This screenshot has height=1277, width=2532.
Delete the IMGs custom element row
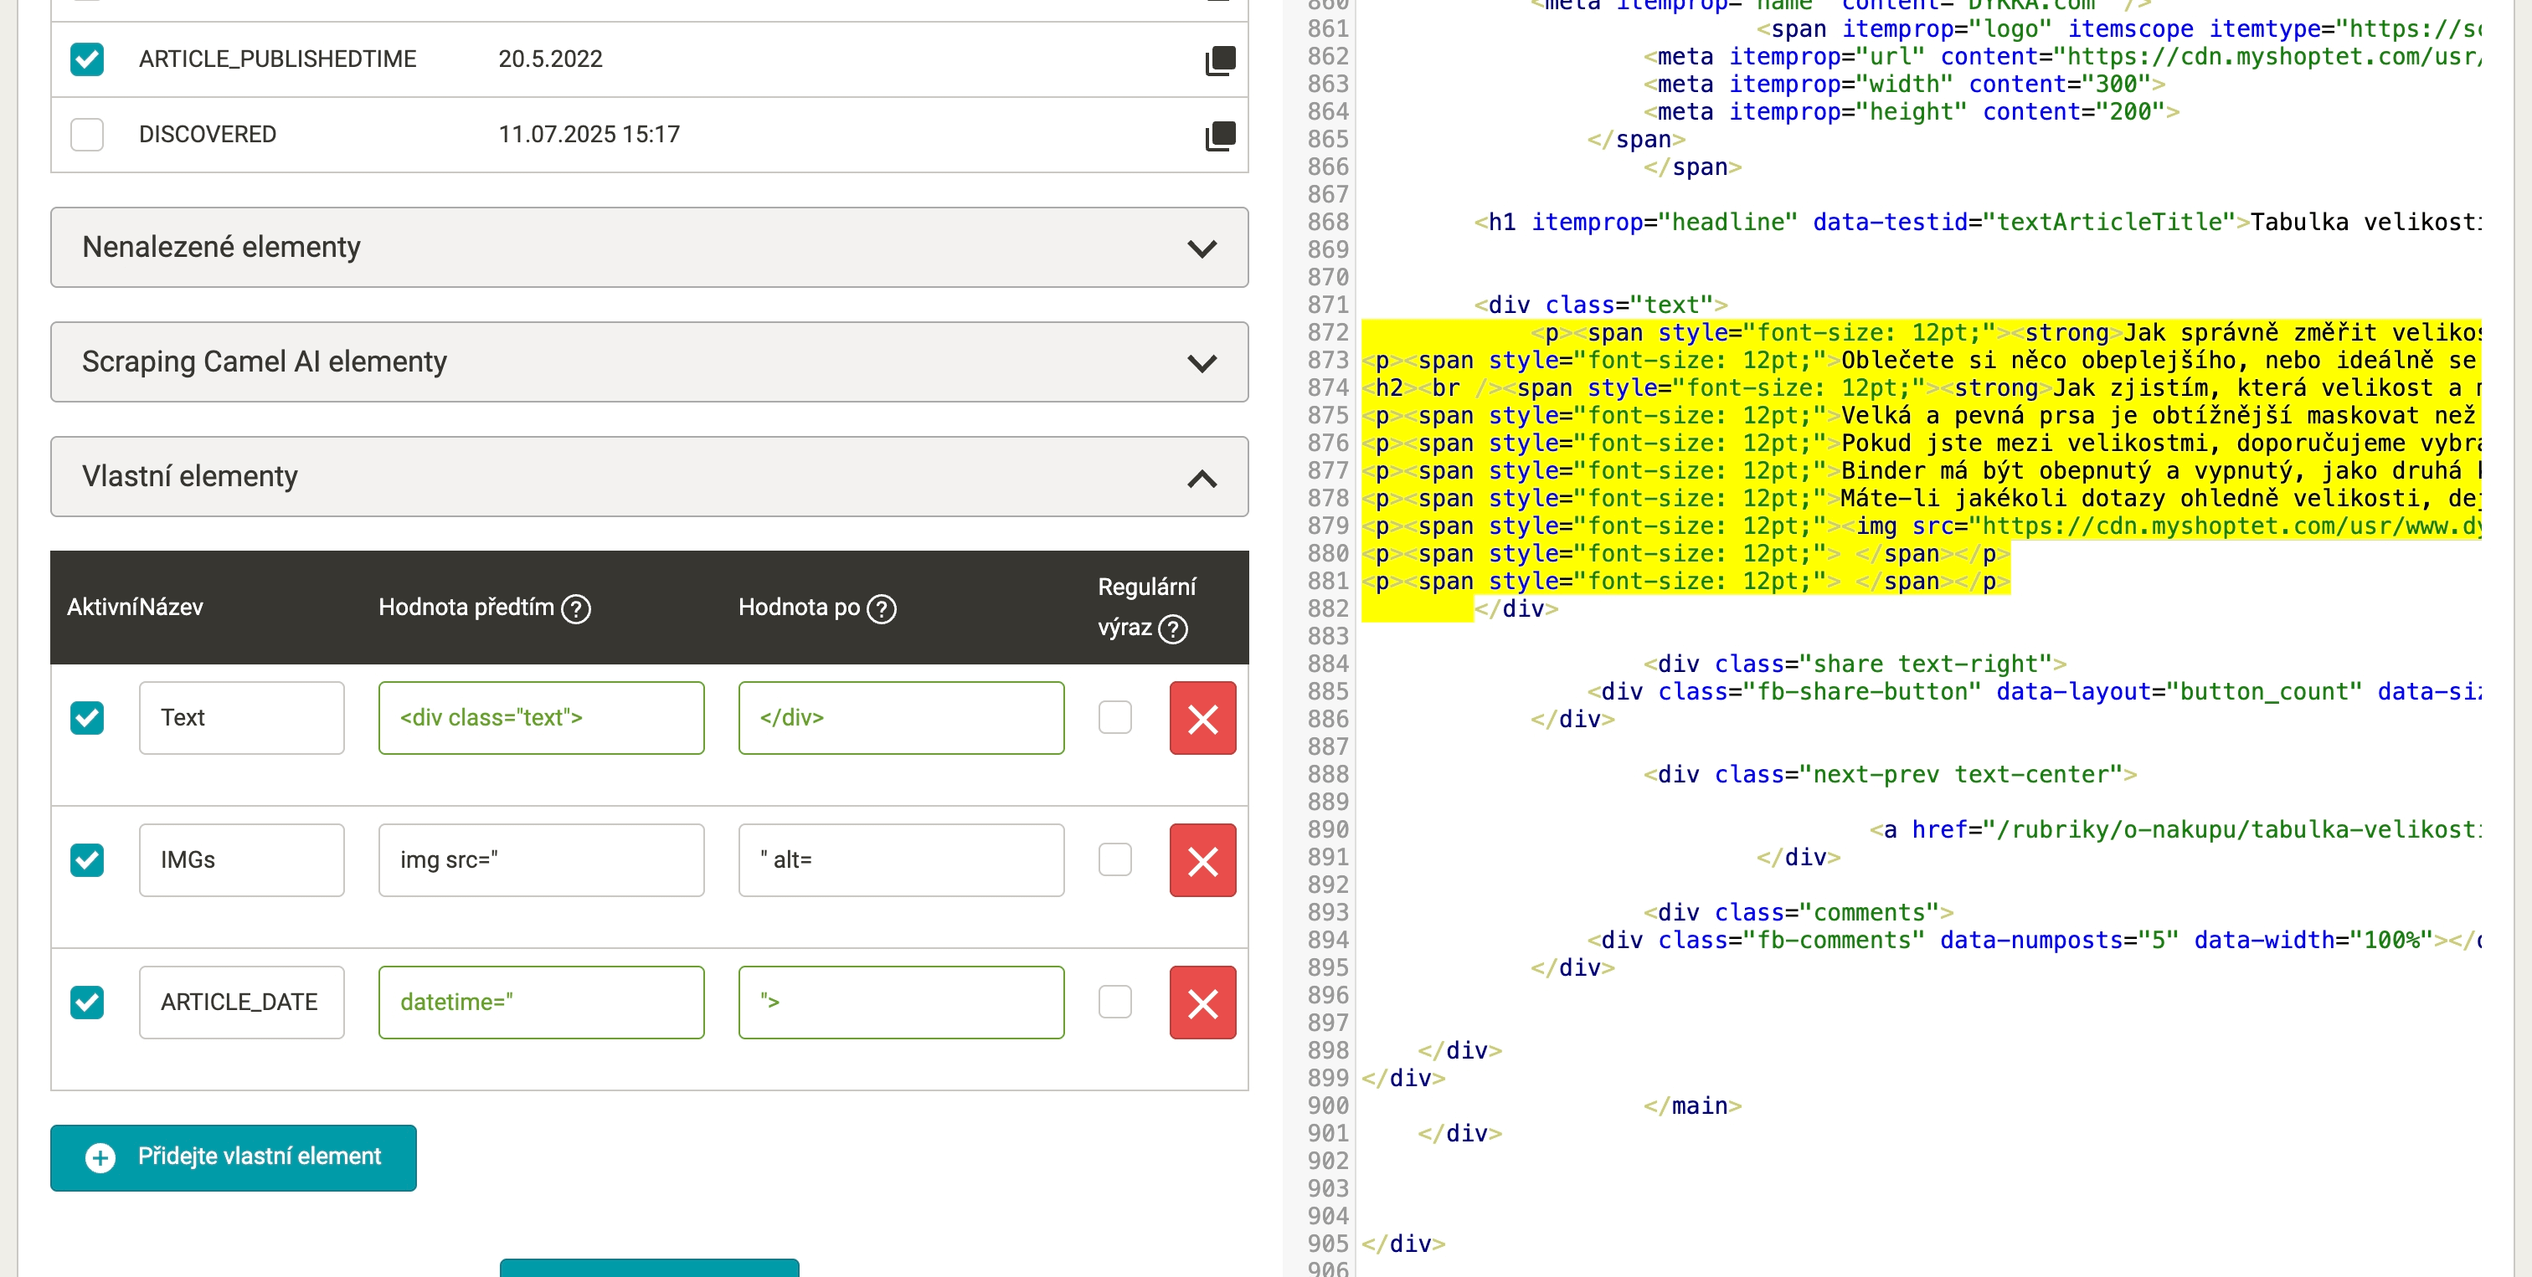tap(1202, 860)
